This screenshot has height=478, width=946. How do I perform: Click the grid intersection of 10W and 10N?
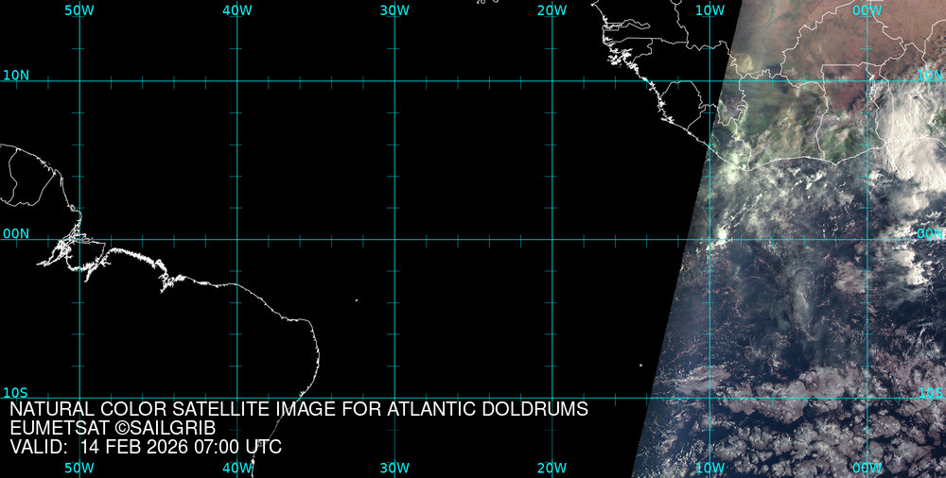coord(709,80)
